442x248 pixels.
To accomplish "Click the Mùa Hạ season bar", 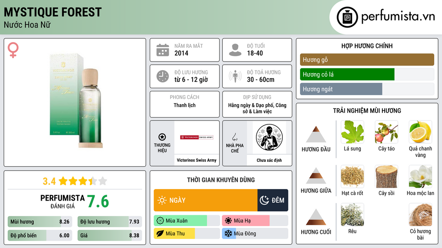I will (255, 221).
